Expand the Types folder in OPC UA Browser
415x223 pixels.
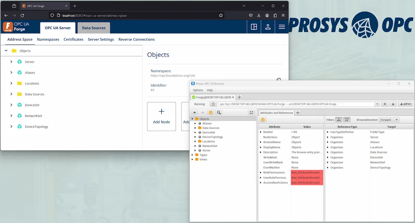pos(192,155)
